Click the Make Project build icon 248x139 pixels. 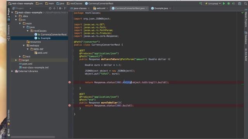tap(201, 3)
